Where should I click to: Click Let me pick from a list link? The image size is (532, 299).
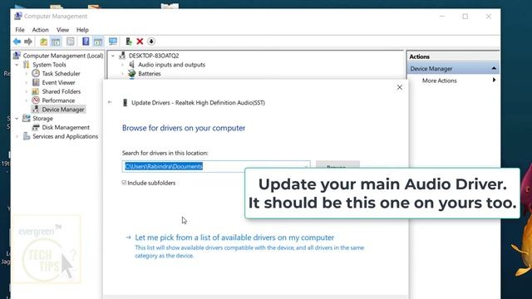[234, 238]
